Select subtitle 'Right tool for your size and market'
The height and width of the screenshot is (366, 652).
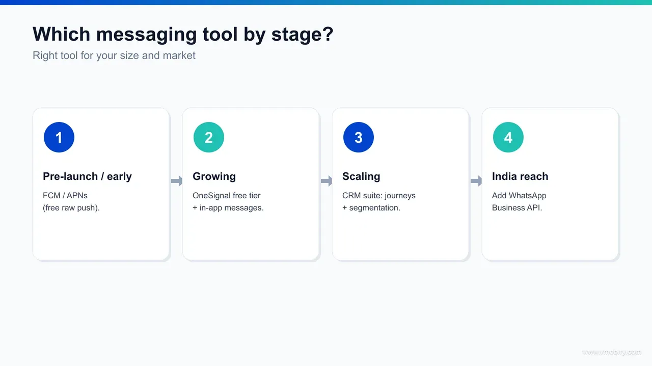[x=114, y=55]
